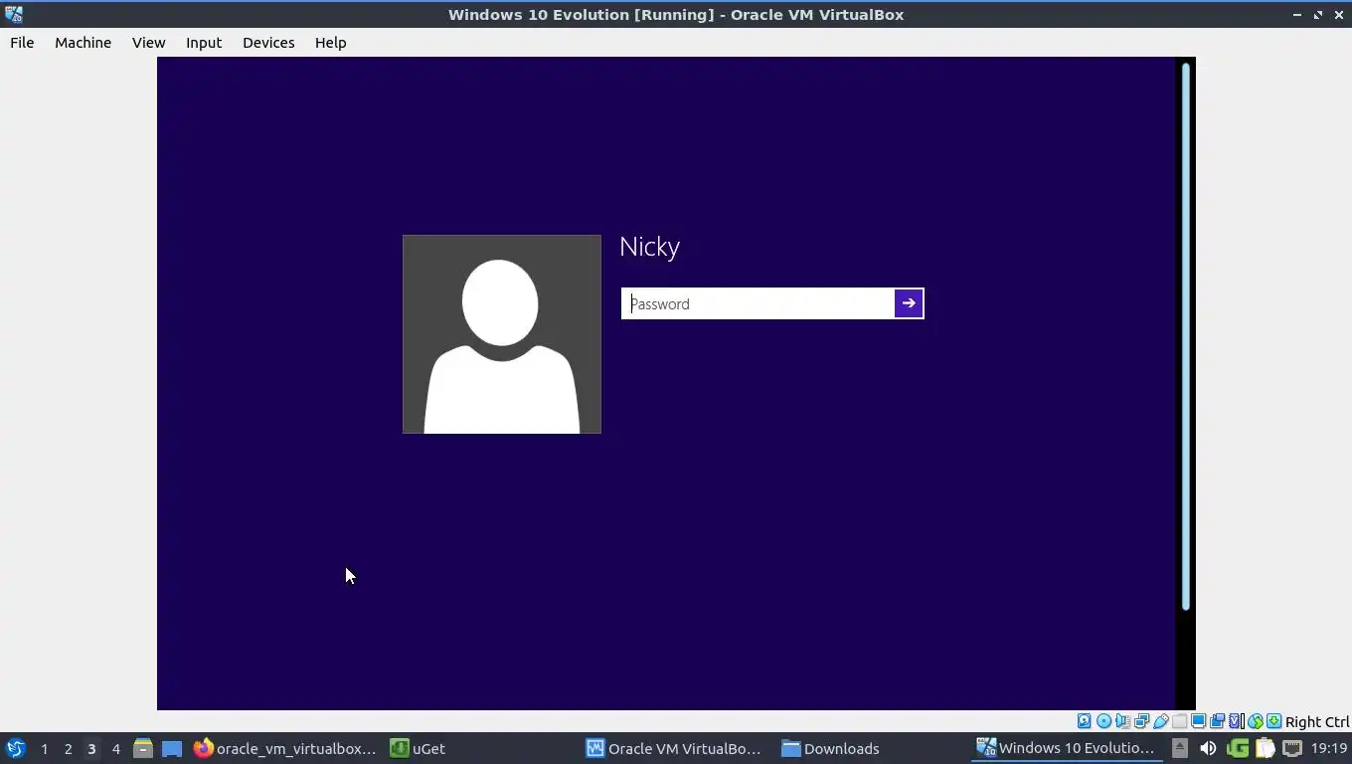The width and height of the screenshot is (1352, 764).
Task: Click the shared folders indicator in status bar
Action: [1179, 721]
